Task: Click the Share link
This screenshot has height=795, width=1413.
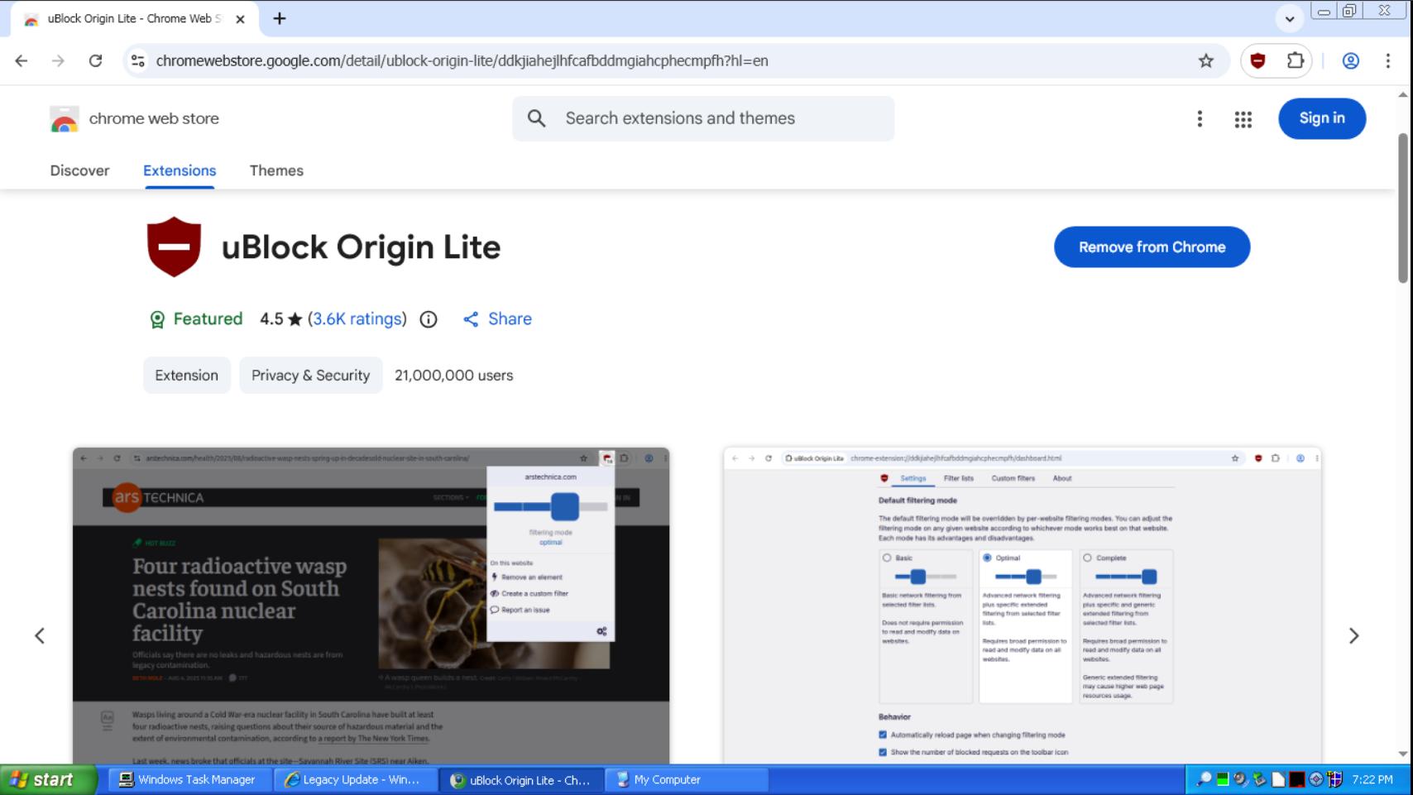Action: click(x=497, y=319)
